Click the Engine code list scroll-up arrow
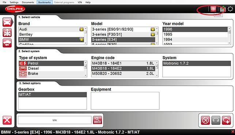The height and width of the screenshot is (135, 235). (x=157, y=62)
